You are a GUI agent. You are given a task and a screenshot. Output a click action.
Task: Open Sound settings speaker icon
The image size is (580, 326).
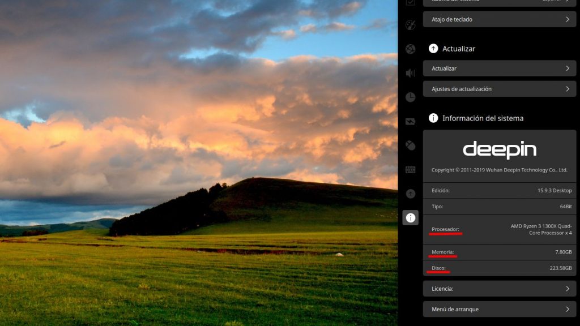(x=411, y=73)
